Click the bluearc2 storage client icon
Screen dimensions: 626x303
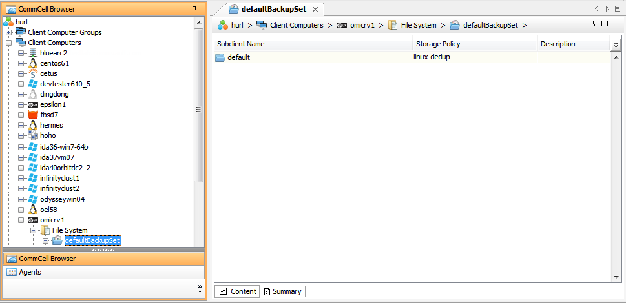33,53
